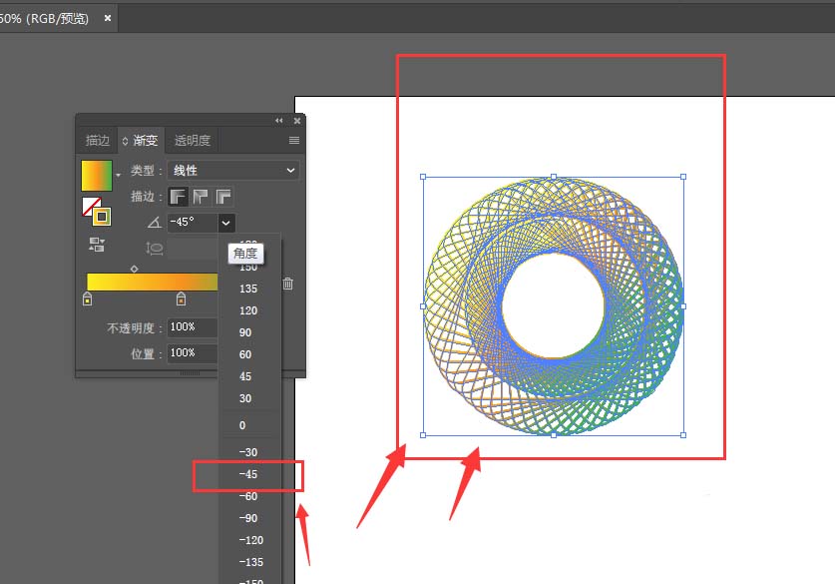Choose angle 135 from list
The height and width of the screenshot is (584, 835).
(248, 289)
